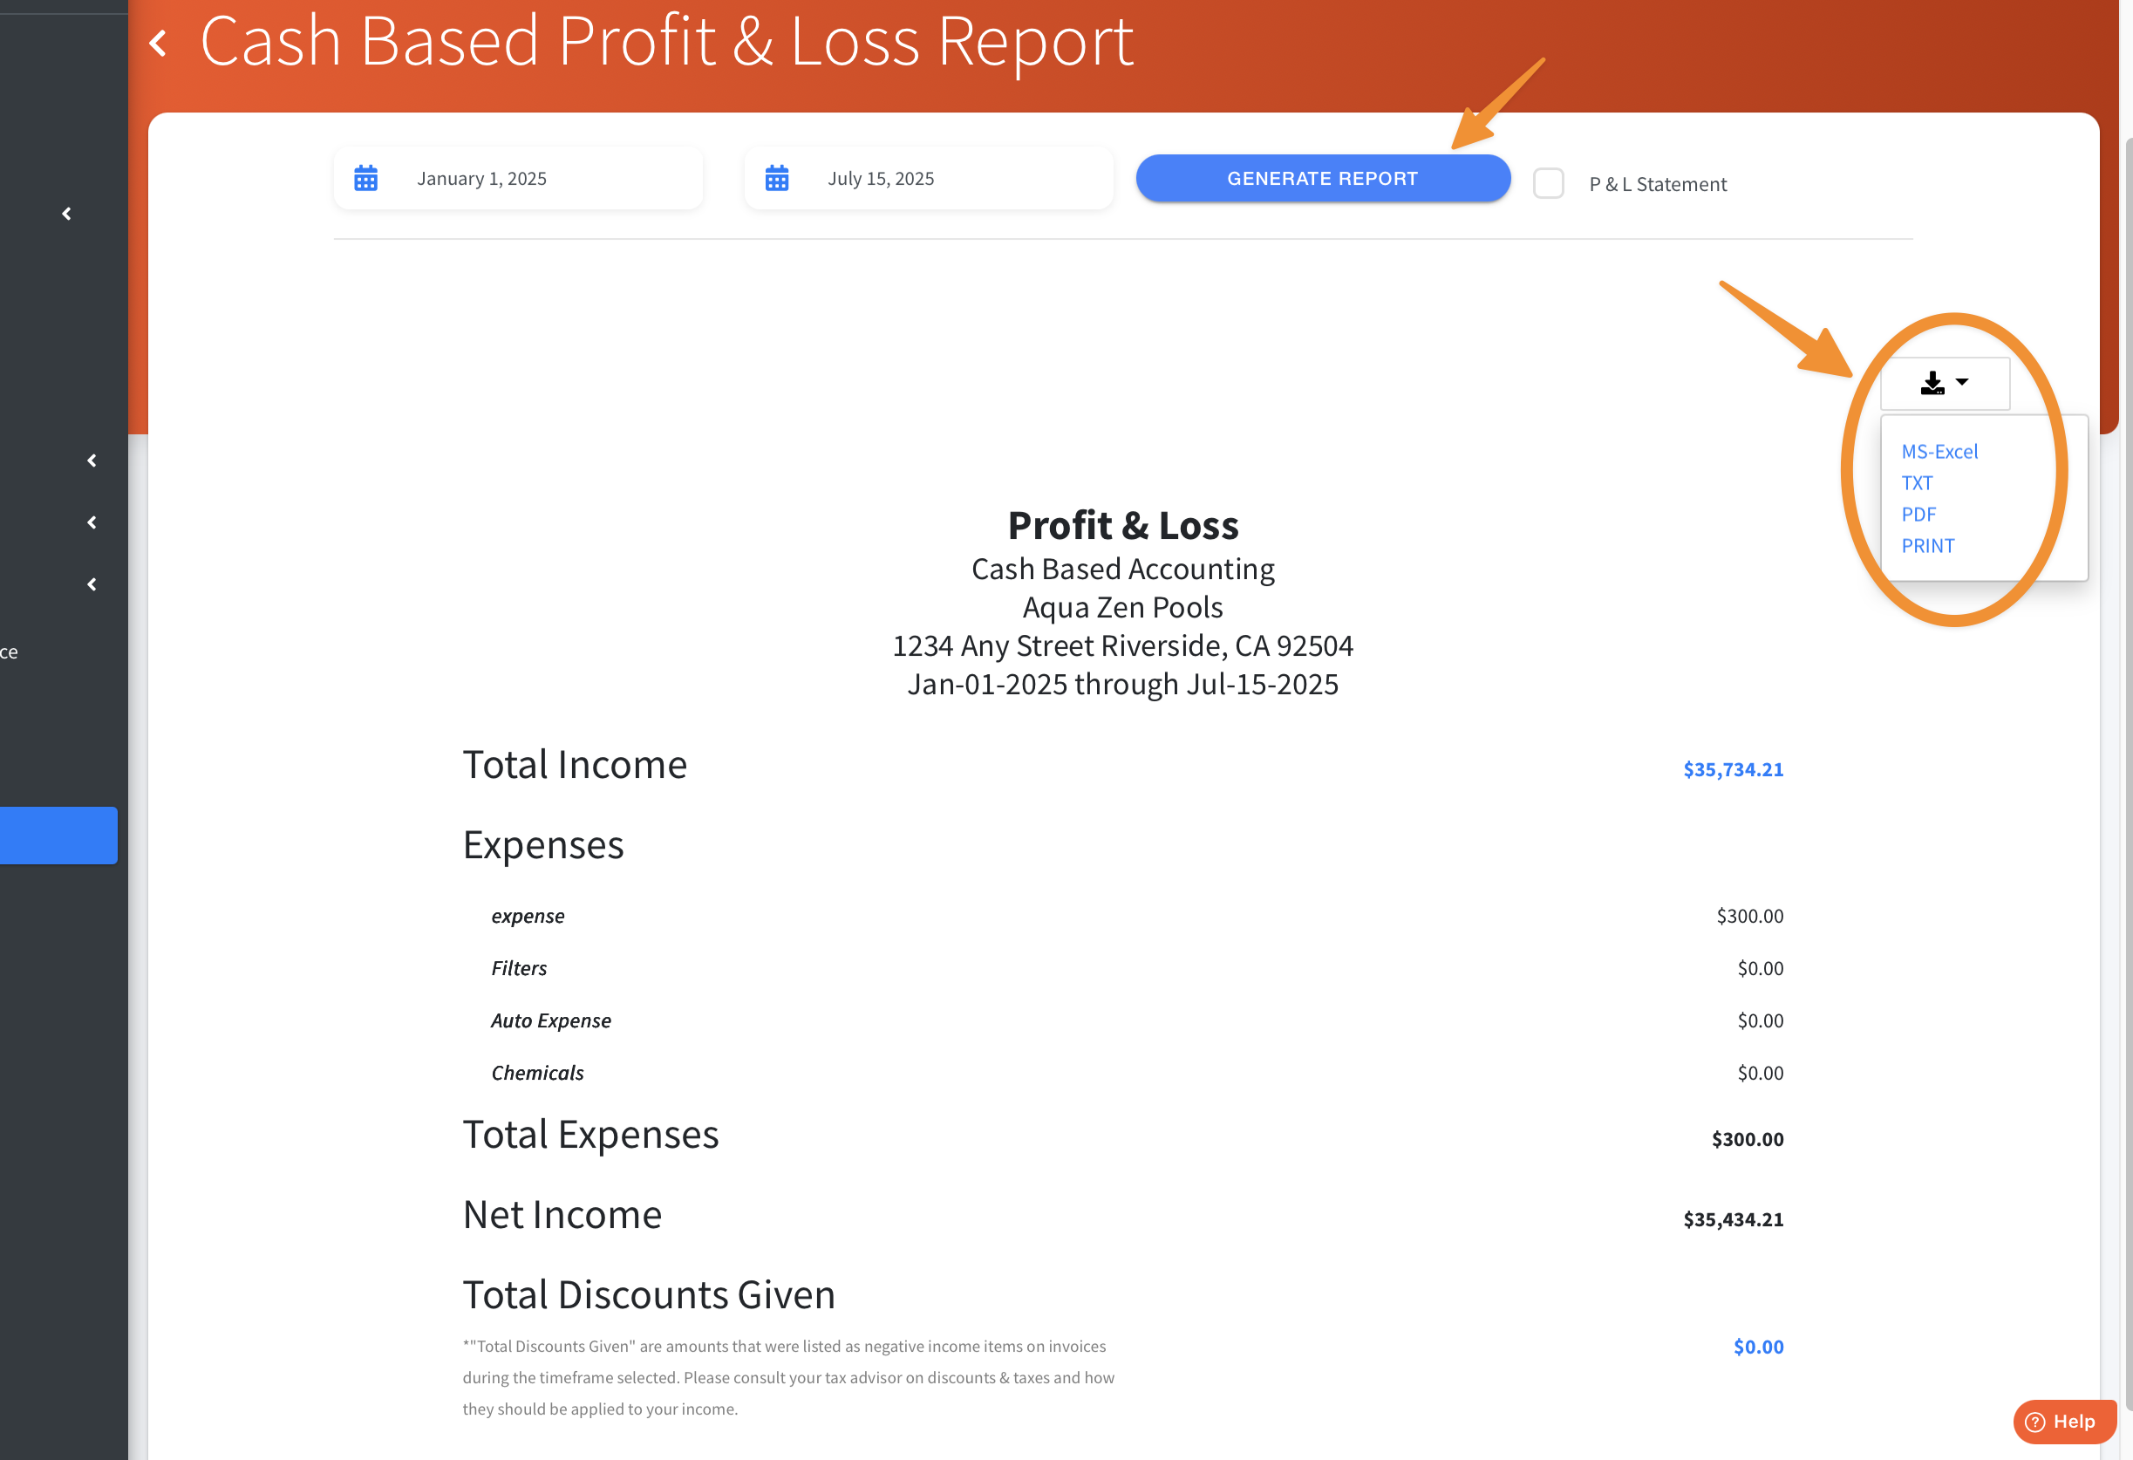The height and width of the screenshot is (1460, 2133).
Task: Expand the fourth sidebar chevron section
Action: pyautogui.click(x=92, y=584)
